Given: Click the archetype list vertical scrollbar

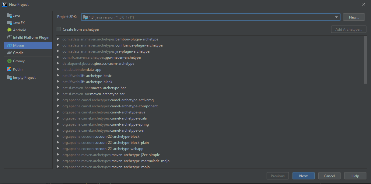Looking at the screenshot, I should click(366, 60).
